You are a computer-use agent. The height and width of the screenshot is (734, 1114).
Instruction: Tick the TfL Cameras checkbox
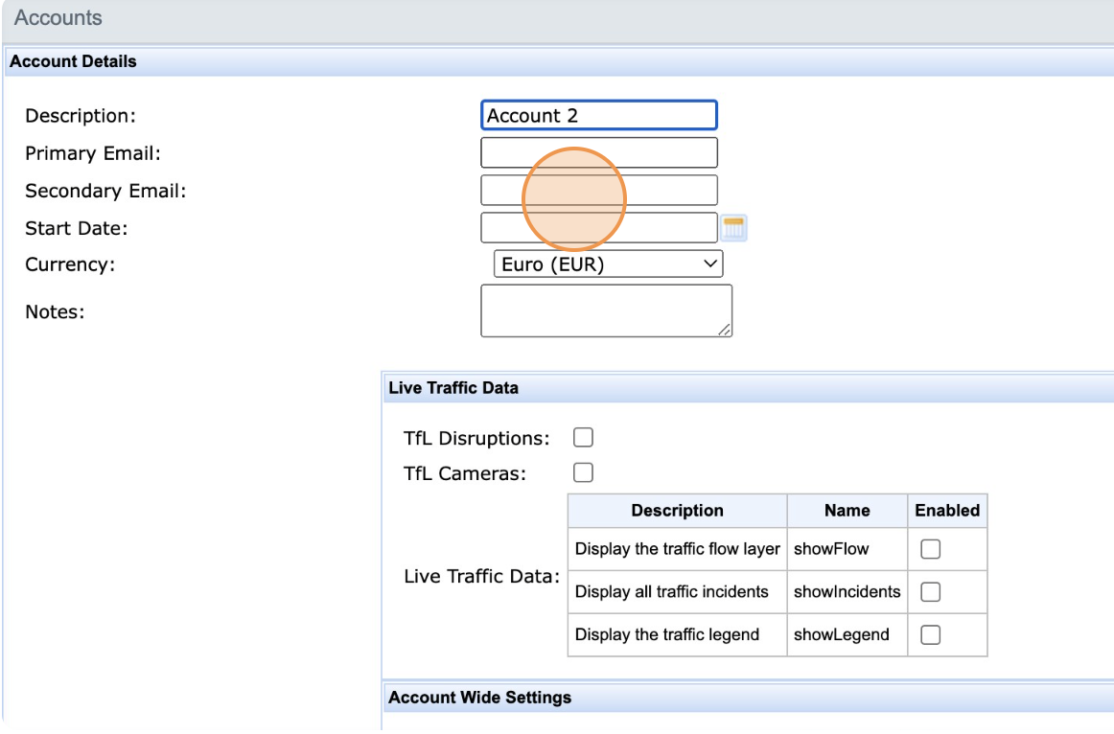[x=583, y=472]
